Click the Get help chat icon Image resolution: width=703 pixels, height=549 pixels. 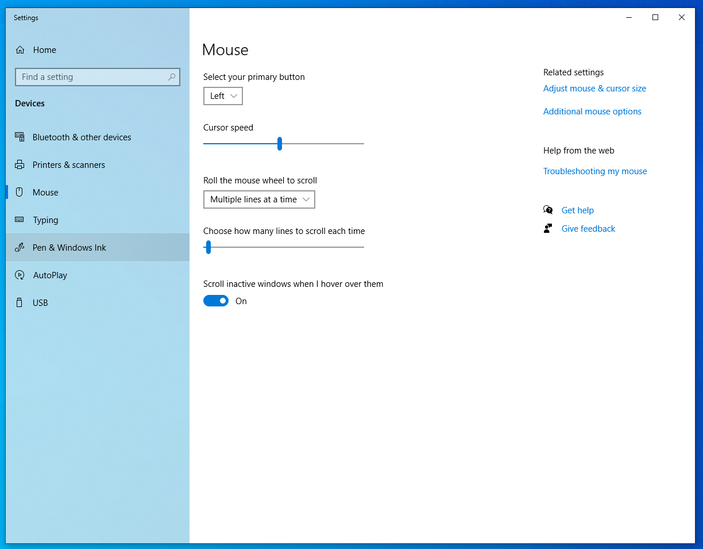548,210
